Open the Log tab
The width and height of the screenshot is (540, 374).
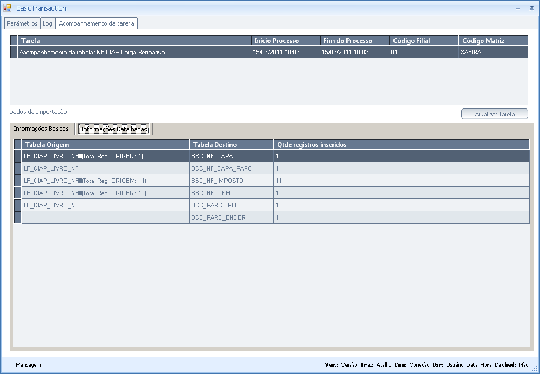(x=48, y=23)
